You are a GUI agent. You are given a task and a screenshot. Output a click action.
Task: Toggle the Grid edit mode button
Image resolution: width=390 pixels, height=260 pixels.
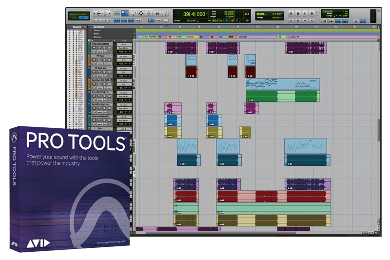click(83, 18)
